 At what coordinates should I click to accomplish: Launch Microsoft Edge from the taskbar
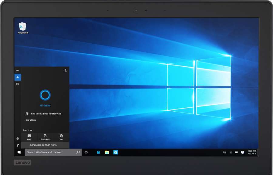click(98, 152)
